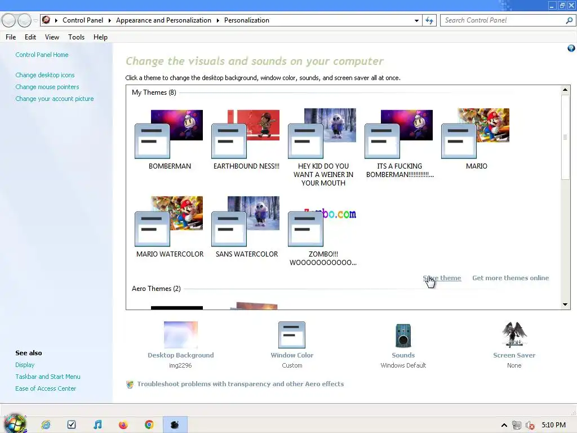Click Get more themes online
The image size is (577, 433).
pyautogui.click(x=511, y=277)
